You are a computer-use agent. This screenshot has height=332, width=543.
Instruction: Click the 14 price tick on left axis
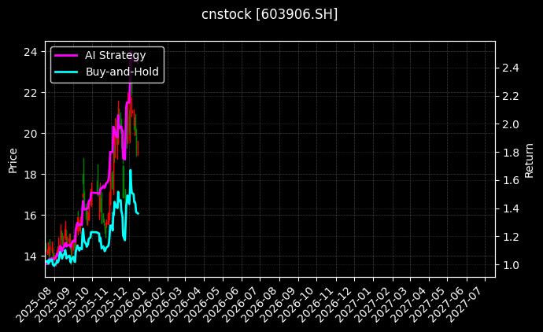(31, 256)
